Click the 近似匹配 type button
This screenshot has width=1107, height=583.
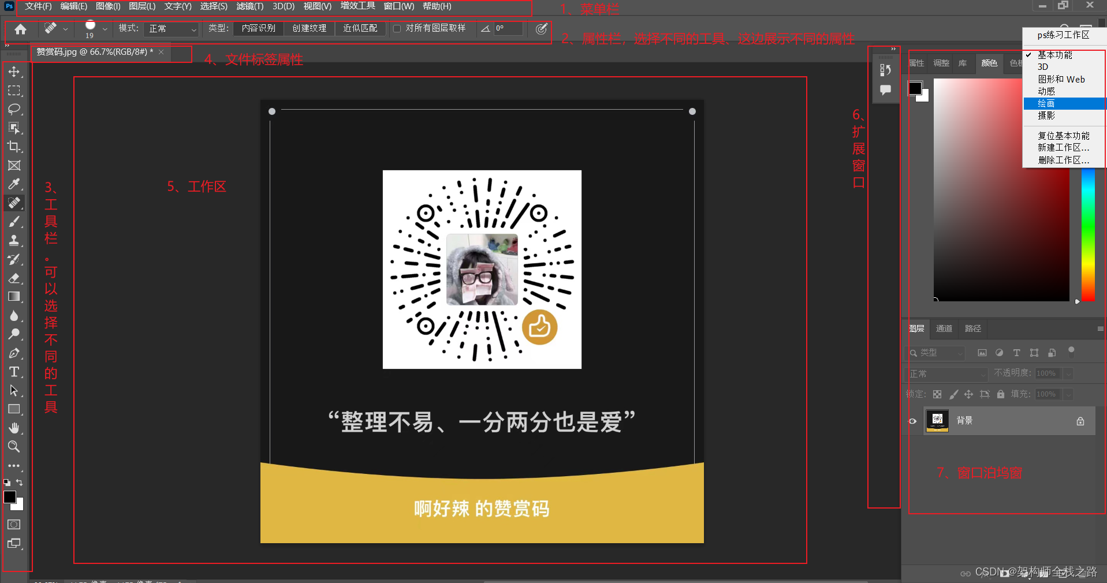pyautogui.click(x=360, y=28)
